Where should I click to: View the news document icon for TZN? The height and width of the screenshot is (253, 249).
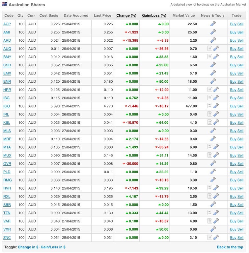pyautogui.click(x=209, y=213)
